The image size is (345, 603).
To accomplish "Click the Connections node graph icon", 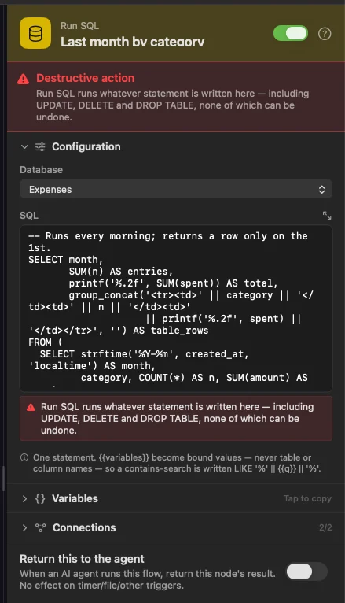I will tap(40, 527).
